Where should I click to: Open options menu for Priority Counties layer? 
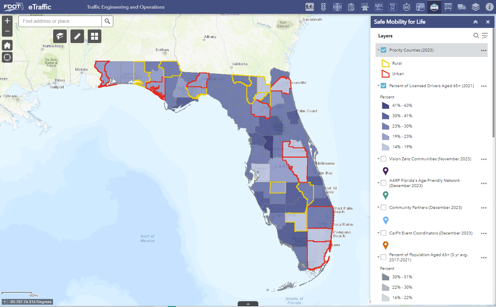coord(484,50)
